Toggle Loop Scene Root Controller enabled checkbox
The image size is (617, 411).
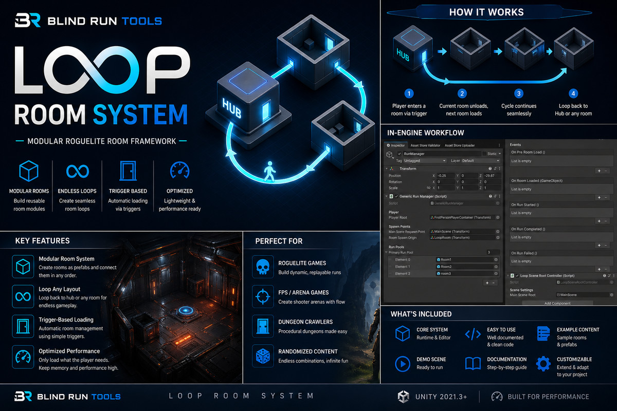click(x=517, y=276)
